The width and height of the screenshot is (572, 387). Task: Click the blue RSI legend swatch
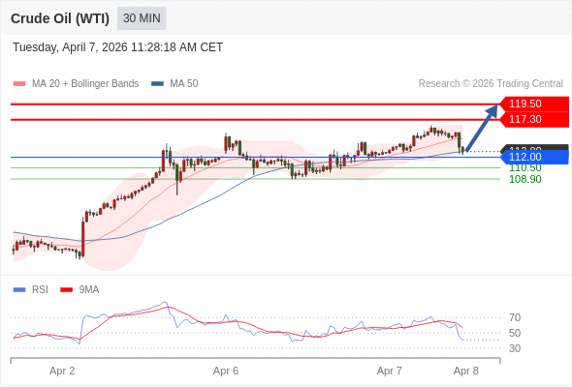coord(19,290)
